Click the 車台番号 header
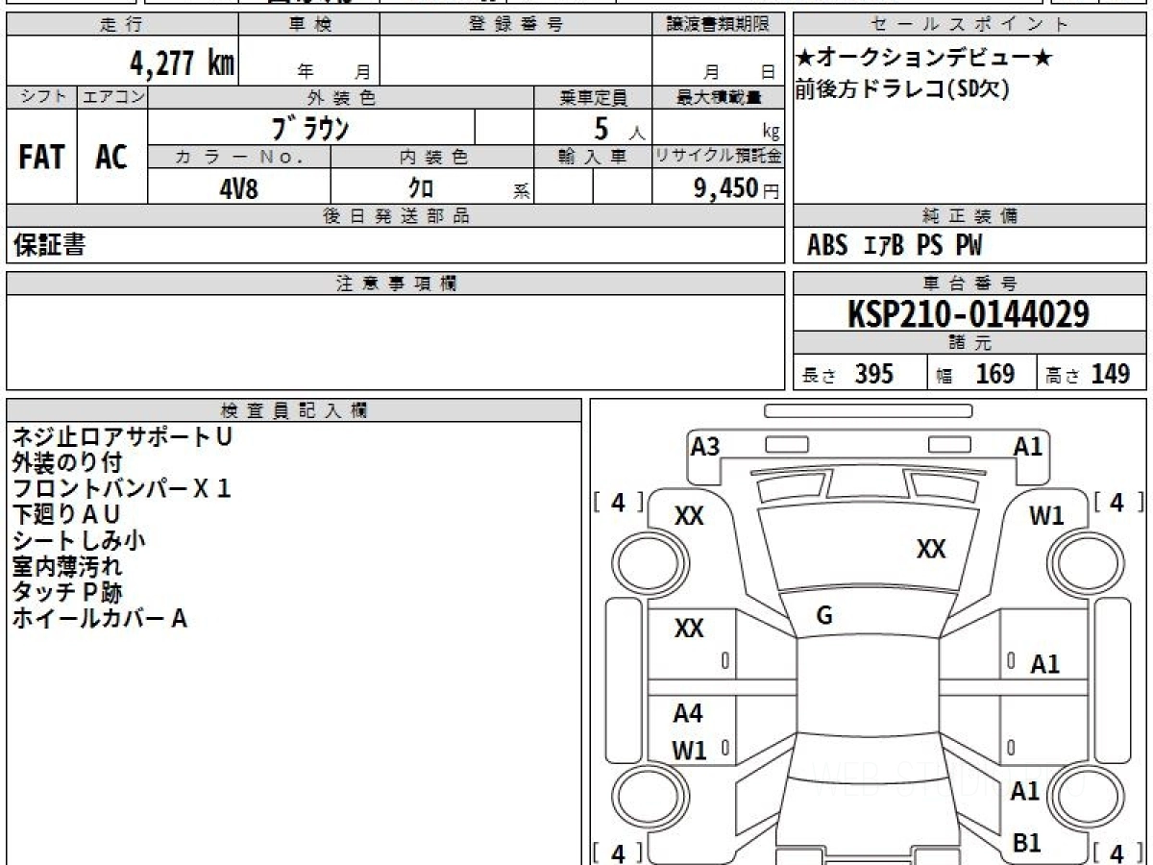The width and height of the screenshot is (1153, 865). pyautogui.click(x=970, y=284)
